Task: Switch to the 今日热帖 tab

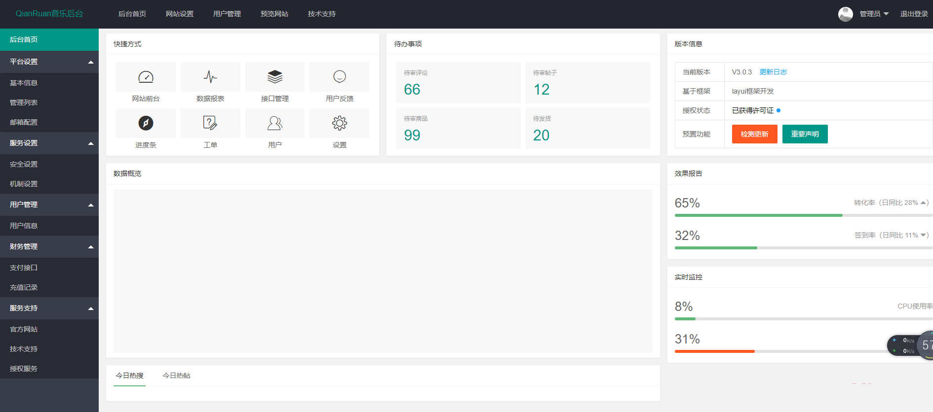Action: point(176,376)
